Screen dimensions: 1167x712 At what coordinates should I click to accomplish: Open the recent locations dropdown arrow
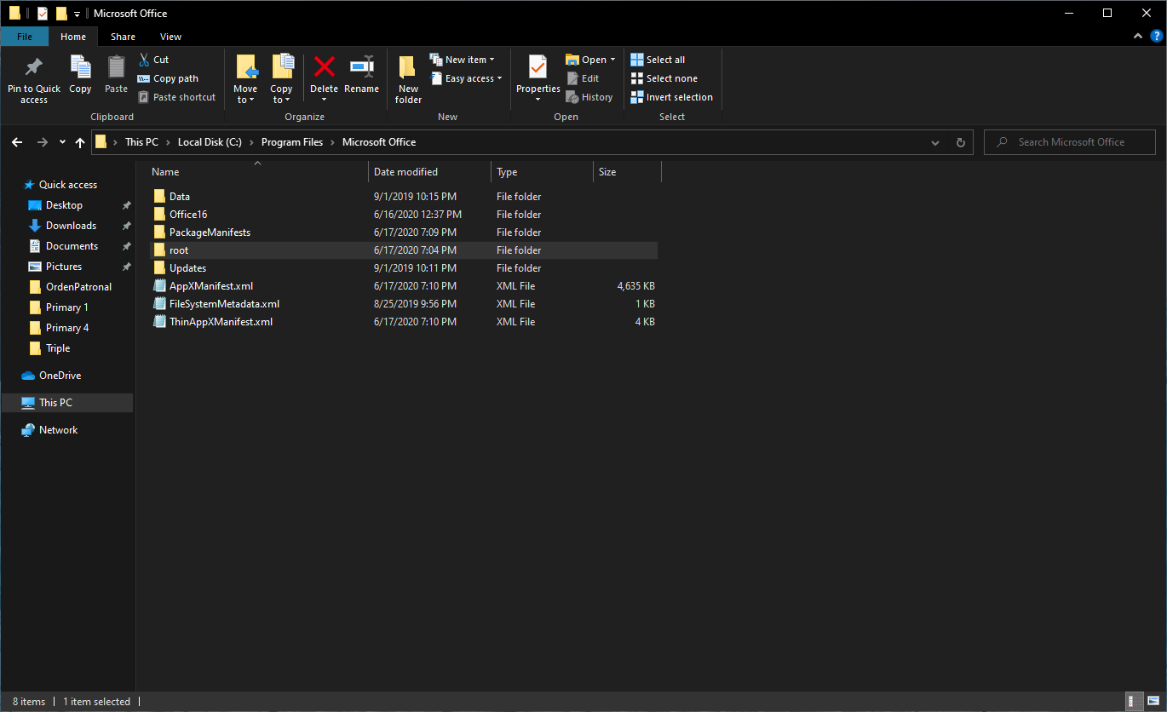tap(62, 142)
